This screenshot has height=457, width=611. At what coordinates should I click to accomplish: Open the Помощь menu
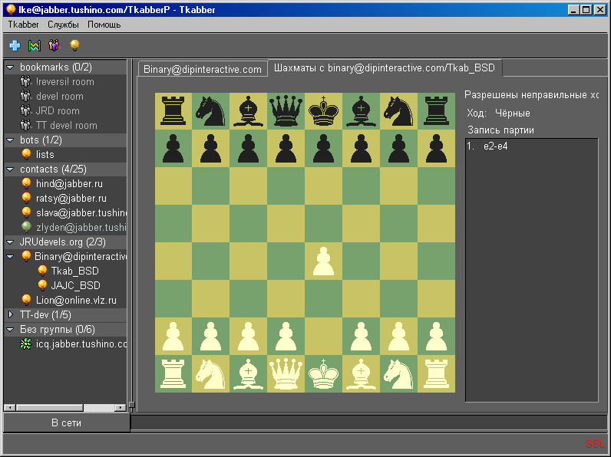tap(104, 25)
